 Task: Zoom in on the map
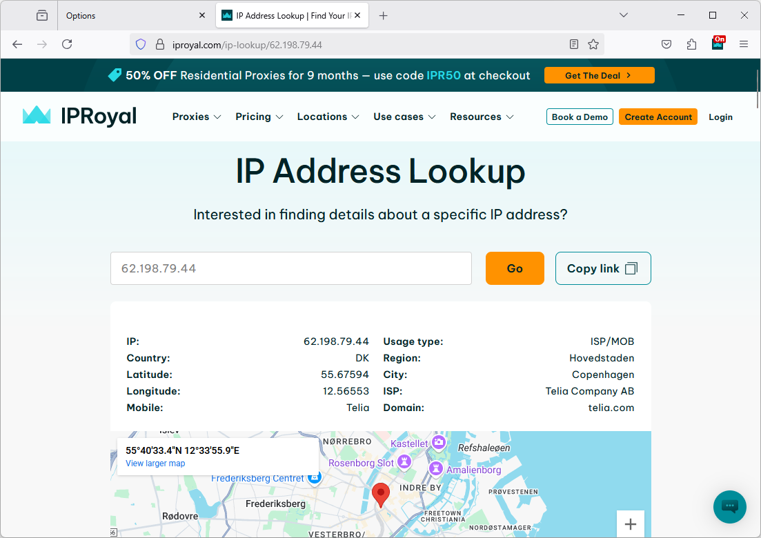coord(631,524)
